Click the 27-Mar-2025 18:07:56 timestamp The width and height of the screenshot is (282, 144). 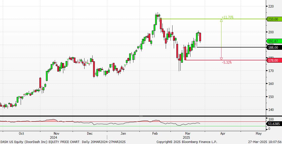pyautogui.click(x=265, y=142)
